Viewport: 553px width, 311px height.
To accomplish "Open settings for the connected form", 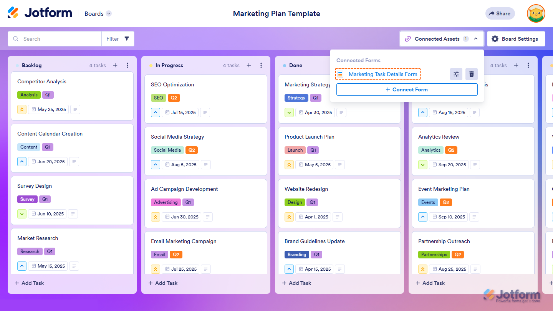I will (456, 74).
